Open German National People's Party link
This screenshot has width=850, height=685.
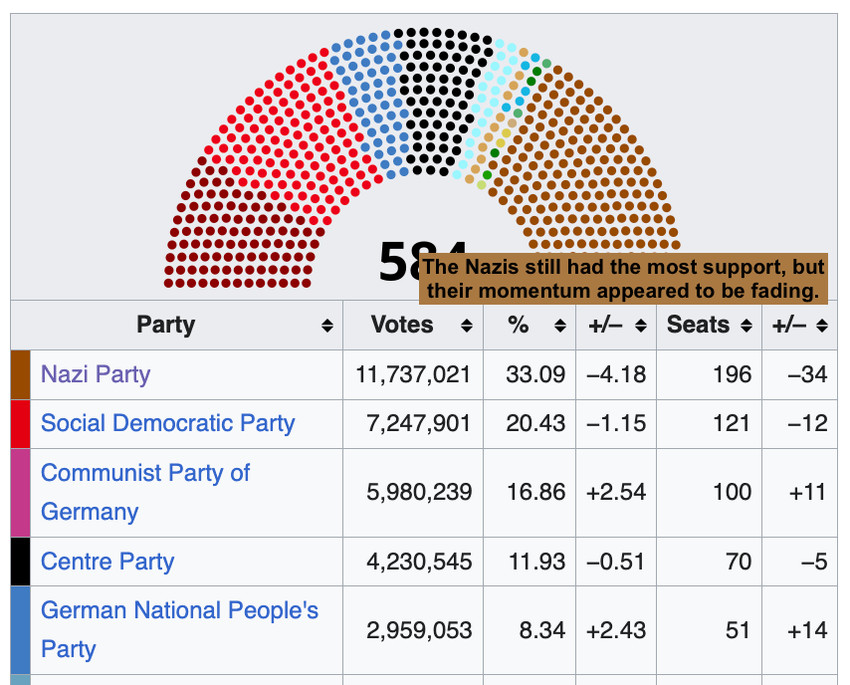click(179, 629)
